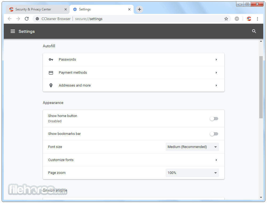
Task: Click the Payment methods card icon
Action: click(x=51, y=73)
